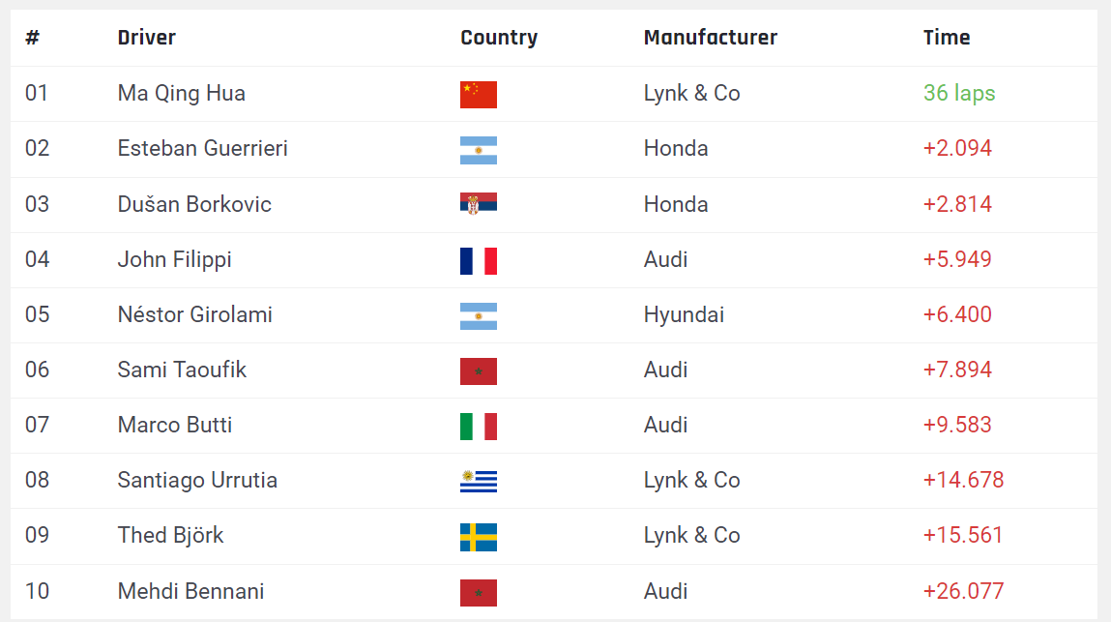The height and width of the screenshot is (622, 1111).
Task: Click the Country column header
Action: (499, 38)
